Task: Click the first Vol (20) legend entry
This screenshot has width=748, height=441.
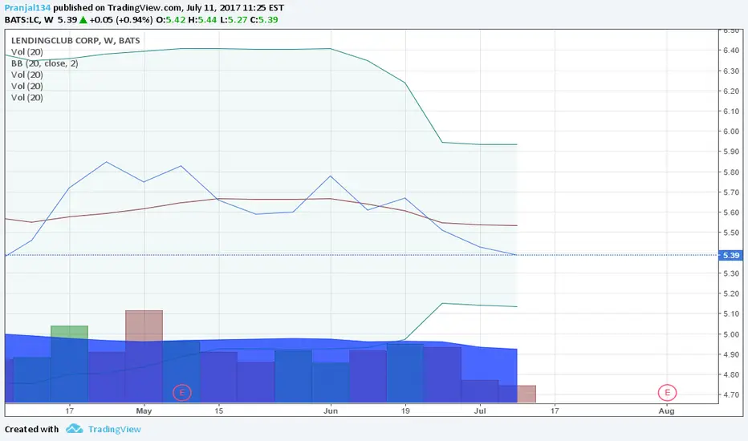Action: [x=26, y=52]
